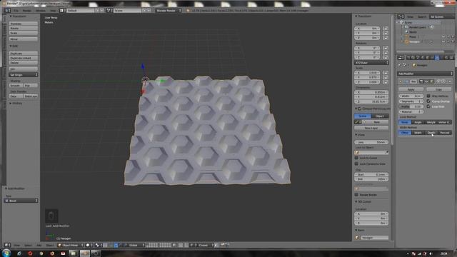The height and width of the screenshot is (257, 457).
Task: Collapse the Bevel modifier panel arrow
Action: click(401, 81)
